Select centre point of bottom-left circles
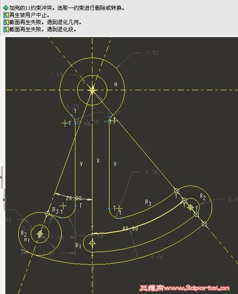The image size is (238, 294). tap(40, 234)
